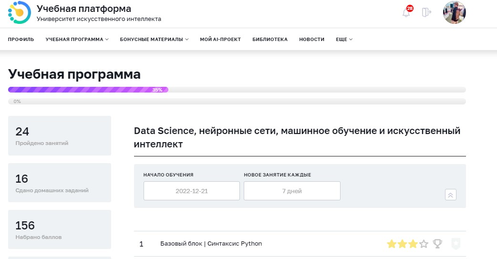Open the Новости page
Screen dimensions: 497x259
[x=311, y=40]
